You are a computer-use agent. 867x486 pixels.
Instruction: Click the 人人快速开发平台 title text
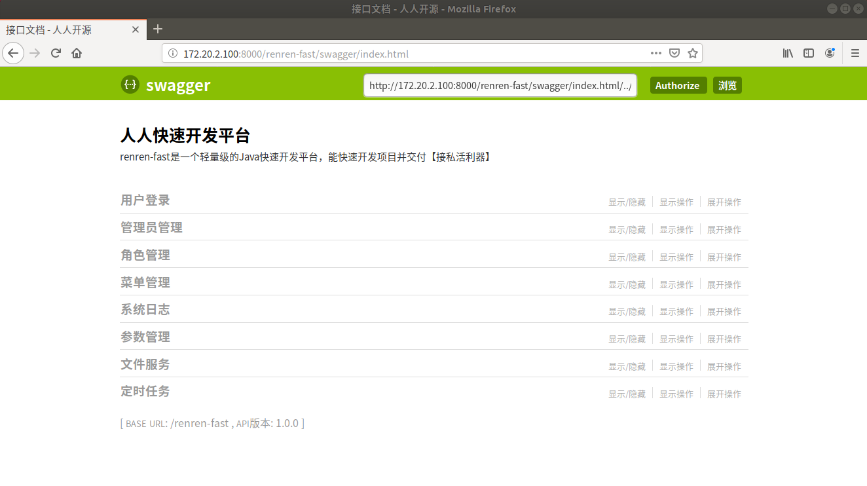pos(185,136)
